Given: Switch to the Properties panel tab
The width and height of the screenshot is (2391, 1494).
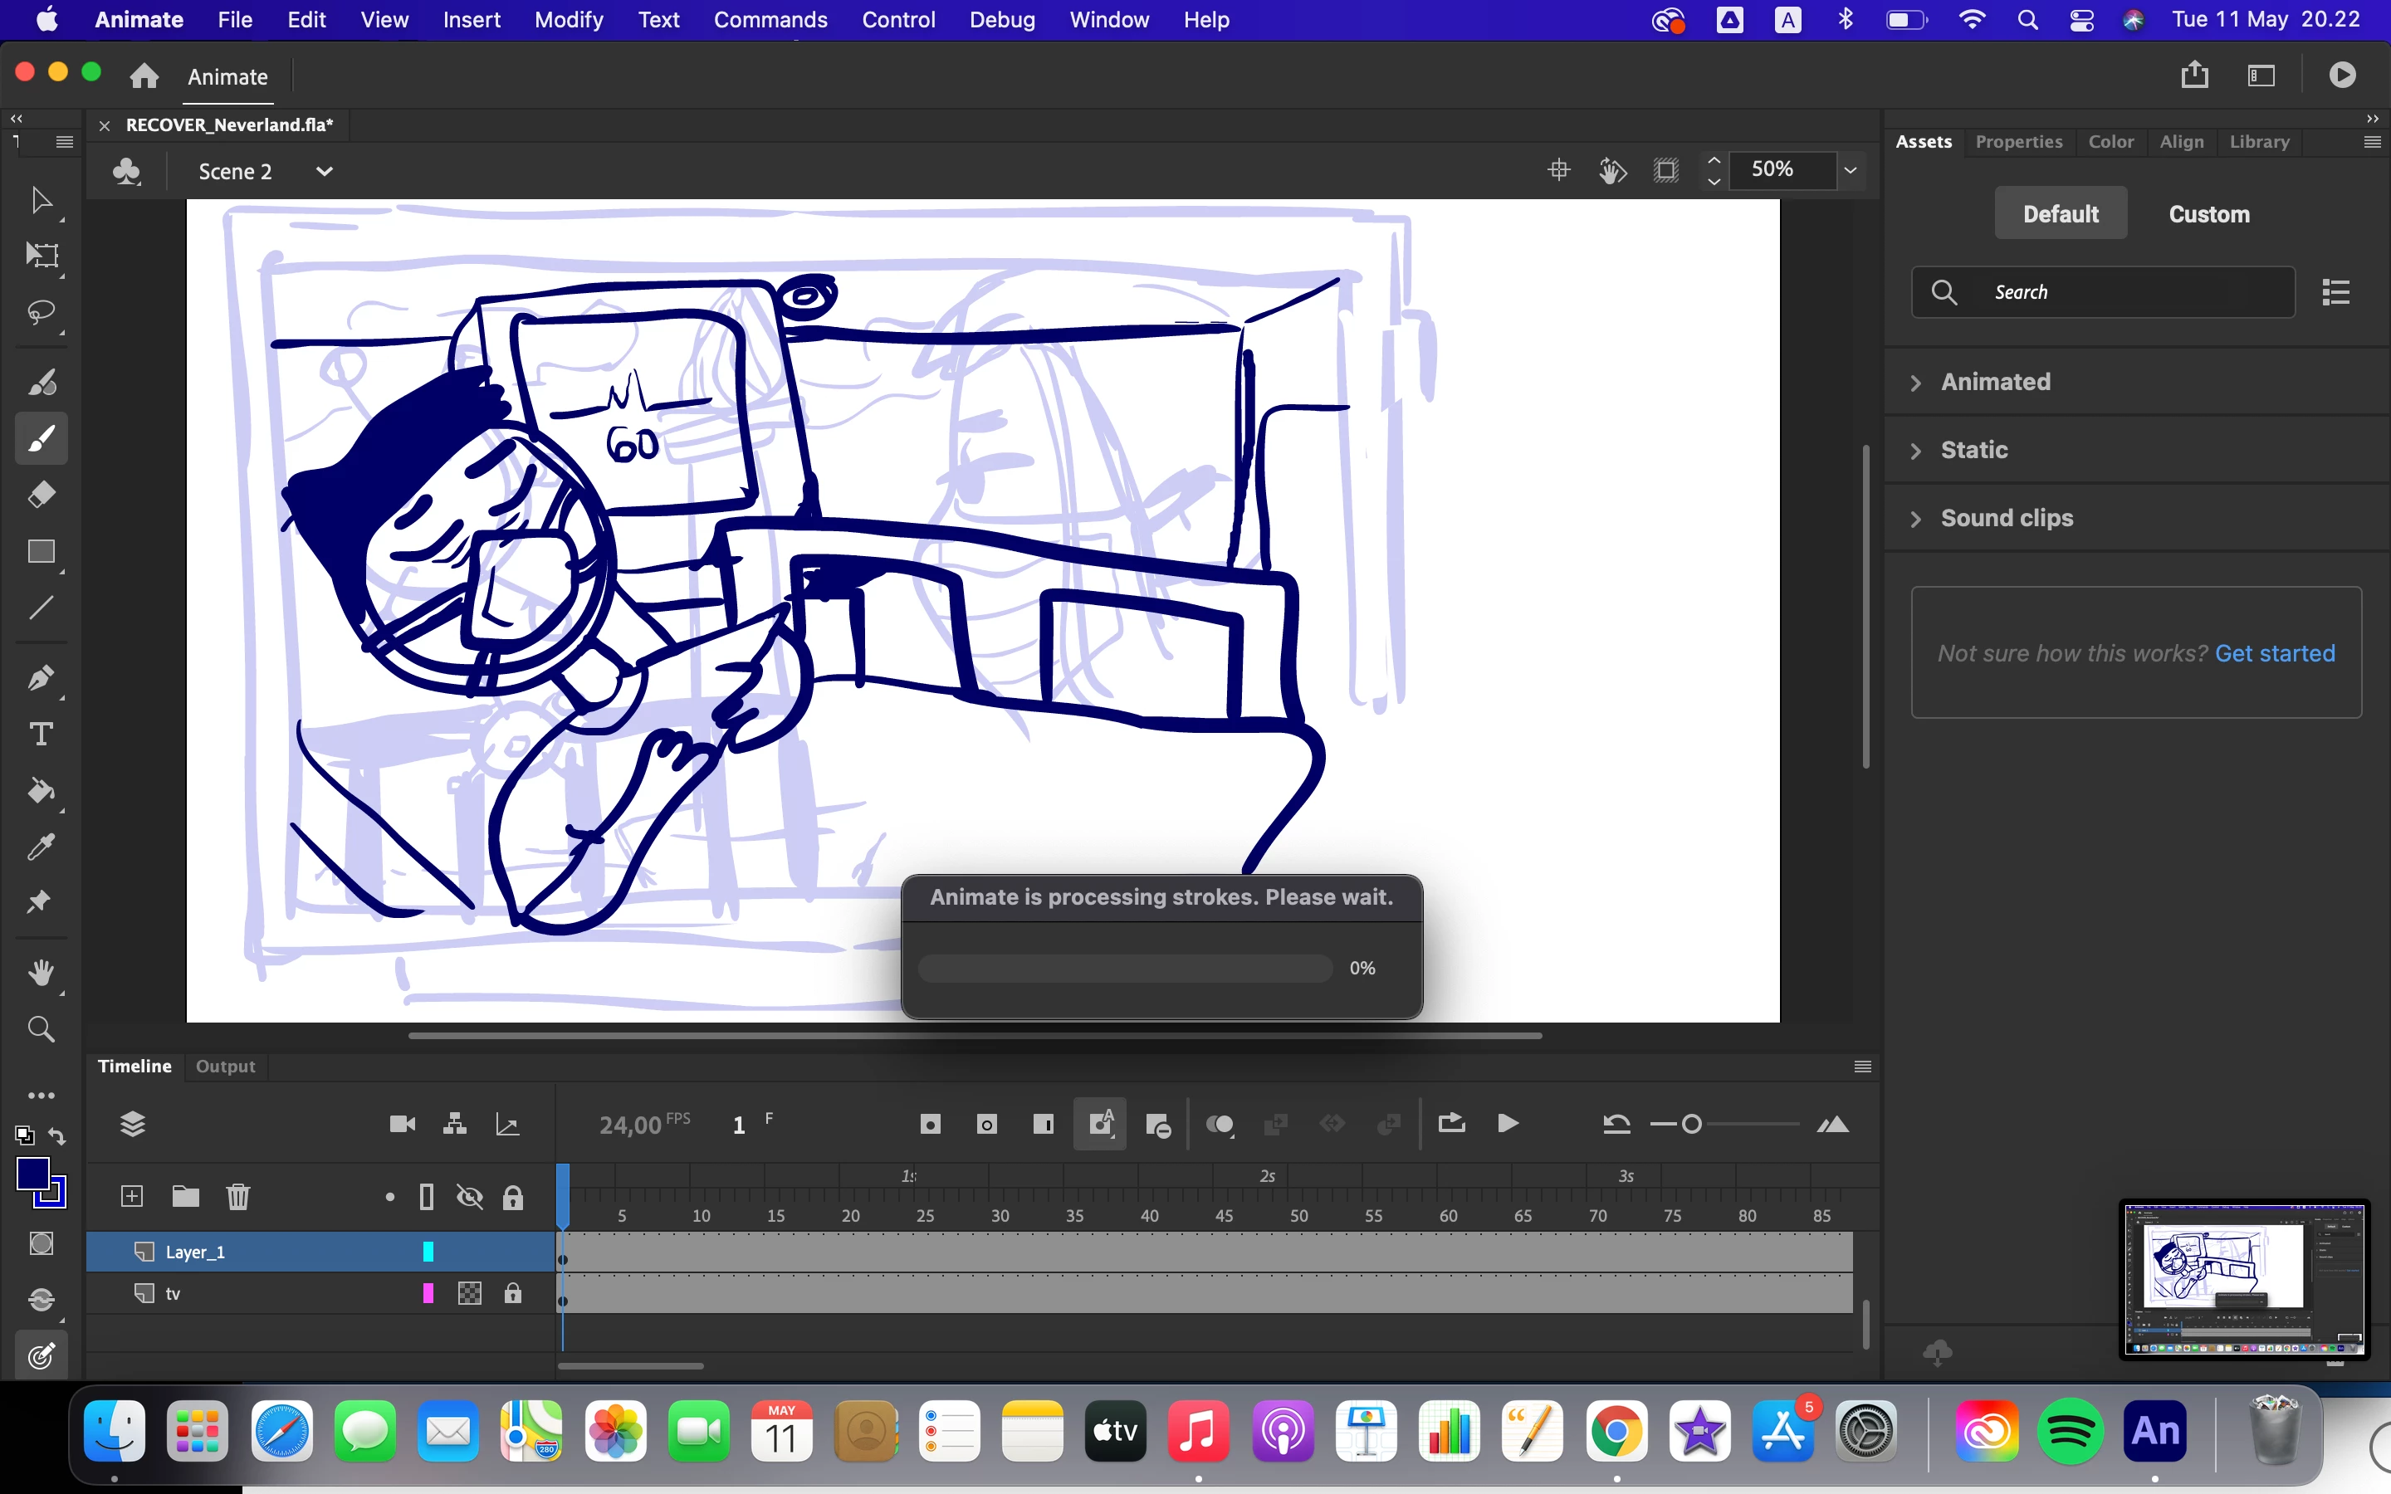Looking at the screenshot, I should tap(2017, 141).
